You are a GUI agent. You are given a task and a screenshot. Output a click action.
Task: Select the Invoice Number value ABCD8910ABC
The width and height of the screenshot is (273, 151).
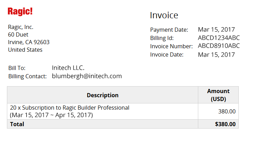click(x=219, y=46)
